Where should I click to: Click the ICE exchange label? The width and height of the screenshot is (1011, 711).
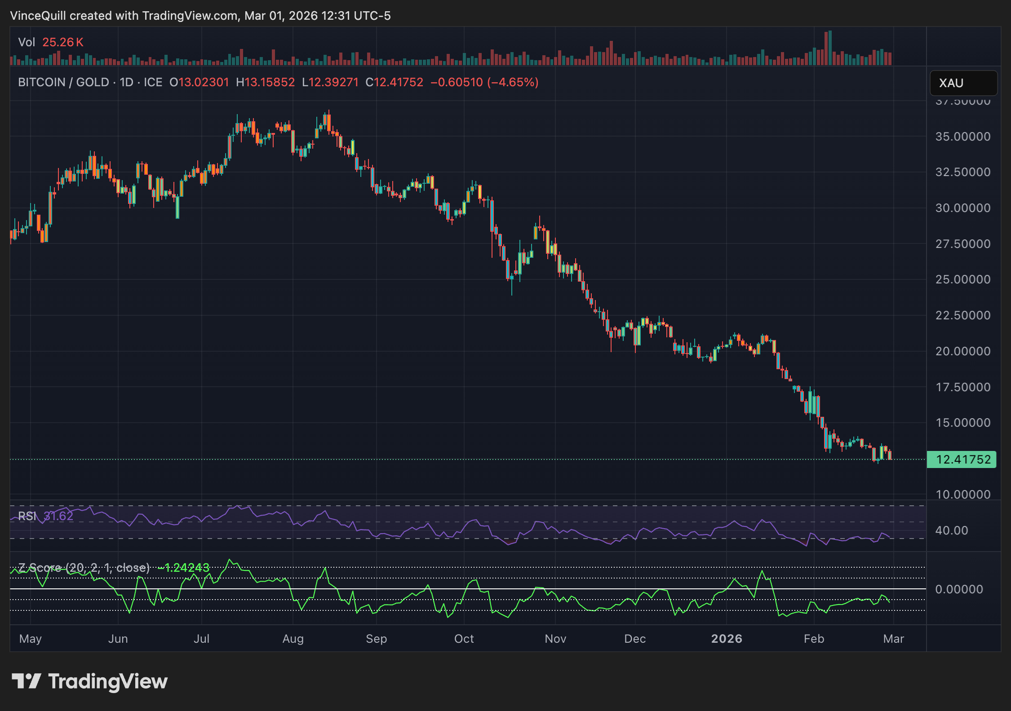[x=153, y=82]
